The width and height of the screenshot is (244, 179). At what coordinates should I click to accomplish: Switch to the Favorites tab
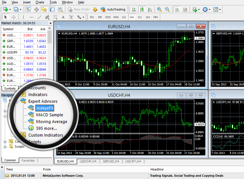pos(28,160)
